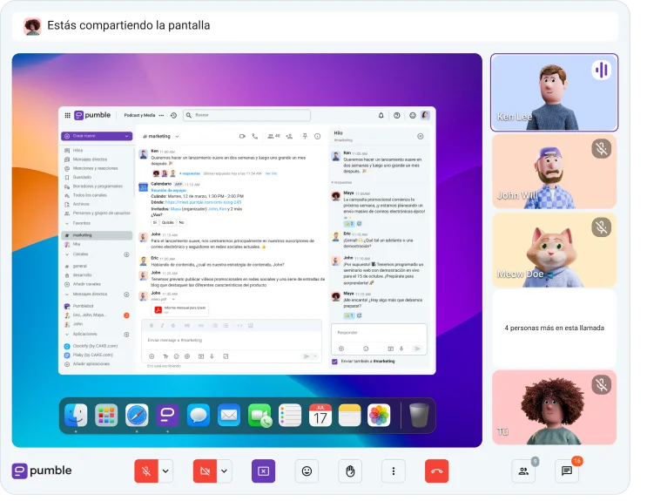Screen dimensions: 647x501
Task: Open Finder from the macOS dock
Action: click(x=76, y=415)
